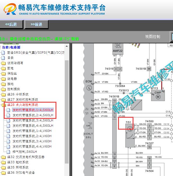
Task: Expand the 组33 起动系统 folder
Action: click(x=18, y=162)
